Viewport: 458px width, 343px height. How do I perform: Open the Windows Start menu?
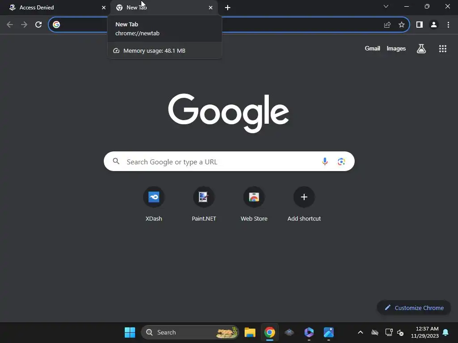(130, 332)
